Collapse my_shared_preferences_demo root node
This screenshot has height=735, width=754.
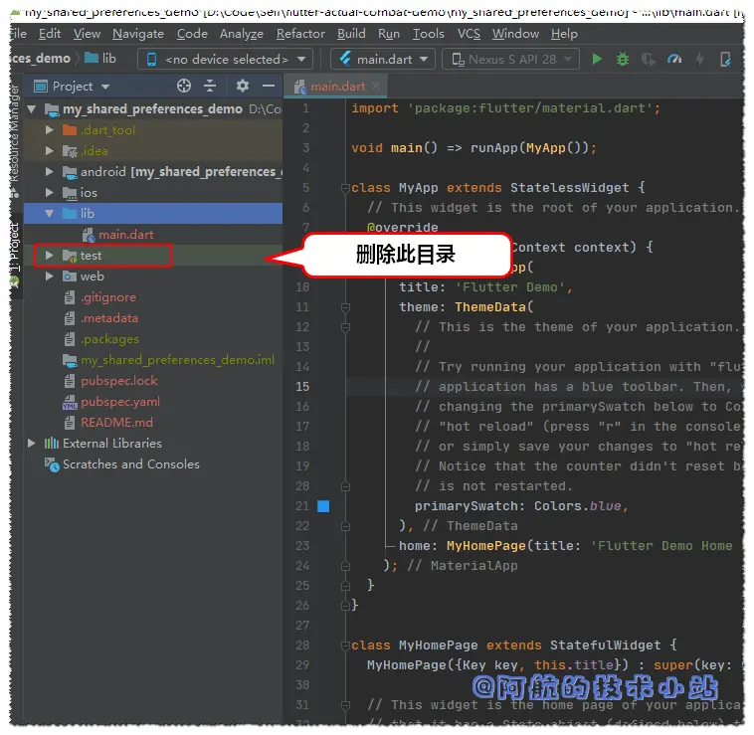[x=31, y=108]
